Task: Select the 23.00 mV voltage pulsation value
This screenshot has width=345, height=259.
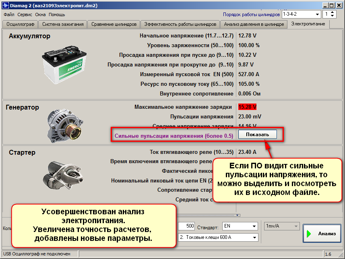Action: [250, 117]
